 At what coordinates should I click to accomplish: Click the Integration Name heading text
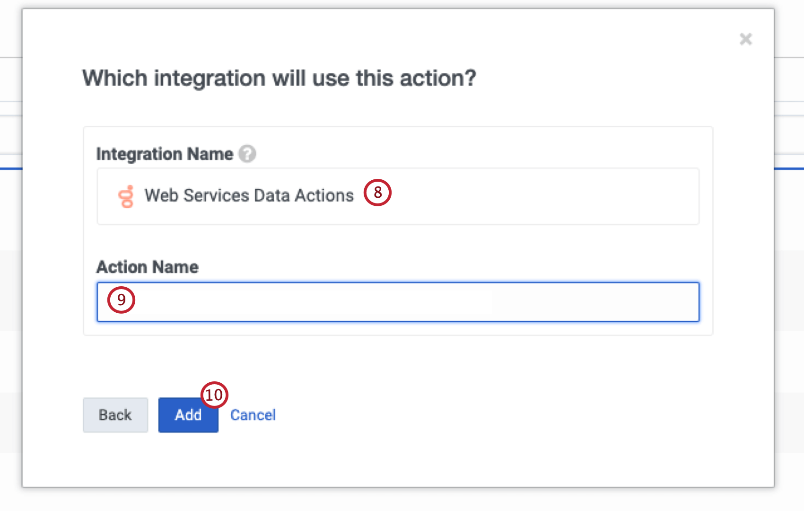[x=164, y=153]
